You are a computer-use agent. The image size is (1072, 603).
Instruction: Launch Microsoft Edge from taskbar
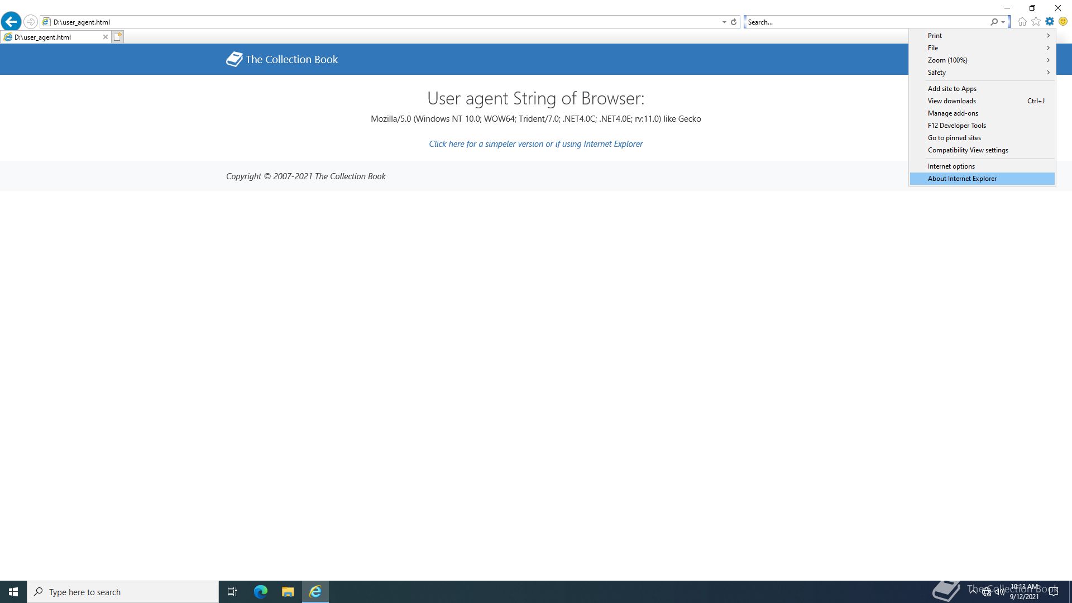(x=260, y=592)
